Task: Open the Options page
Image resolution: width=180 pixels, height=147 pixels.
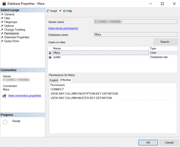Action: click(9, 26)
